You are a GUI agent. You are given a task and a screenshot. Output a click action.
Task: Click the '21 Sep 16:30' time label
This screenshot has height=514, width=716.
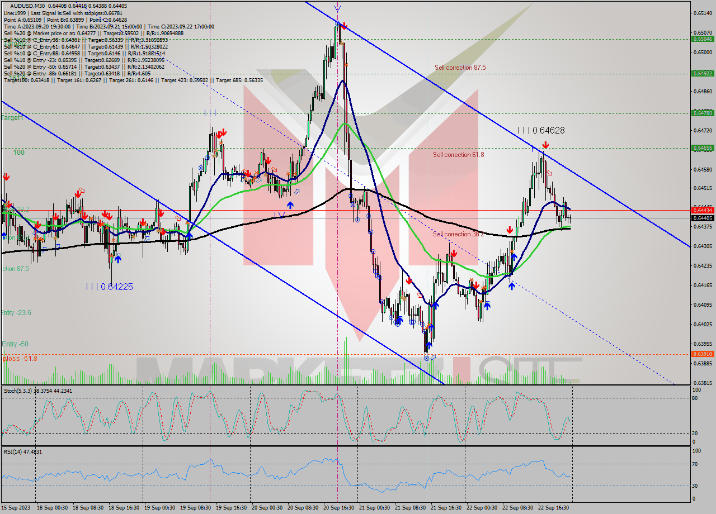pos(446,508)
